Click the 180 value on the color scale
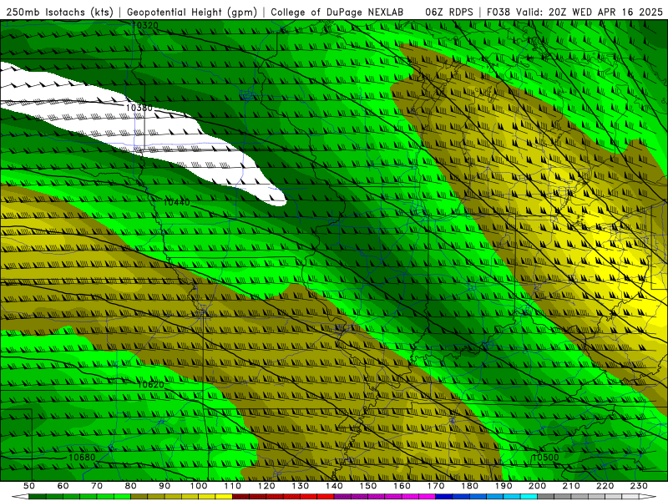Screen dimensions: 668x501 (x=469, y=486)
